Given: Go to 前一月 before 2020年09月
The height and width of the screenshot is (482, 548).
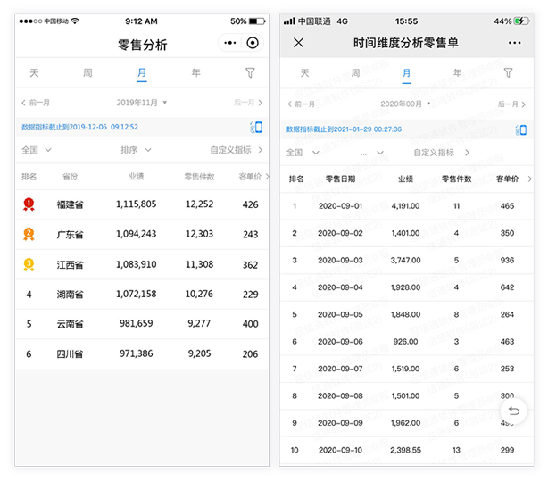Looking at the screenshot, I should point(301,104).
